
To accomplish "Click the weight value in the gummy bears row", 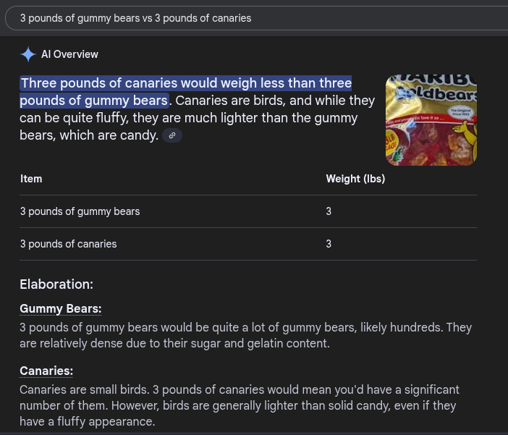I will point(329,211).
